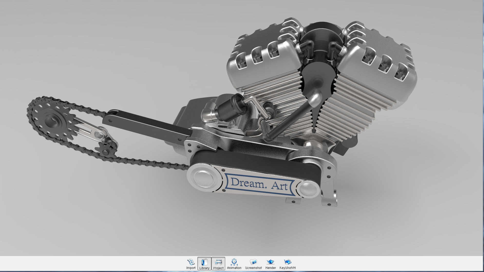Launch KeyShotVR
Screen dimensions: 484x272
pos(288,264)
